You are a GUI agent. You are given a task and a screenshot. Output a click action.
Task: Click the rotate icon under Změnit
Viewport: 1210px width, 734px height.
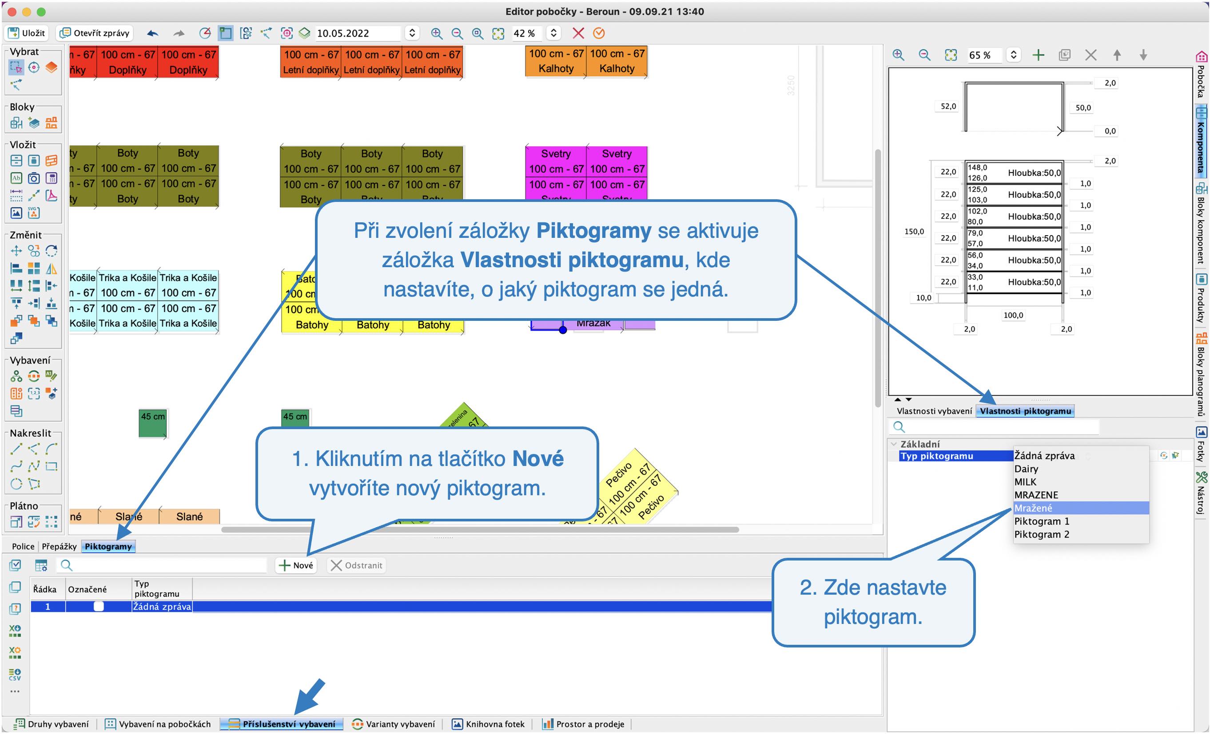[x=51, y=251]
